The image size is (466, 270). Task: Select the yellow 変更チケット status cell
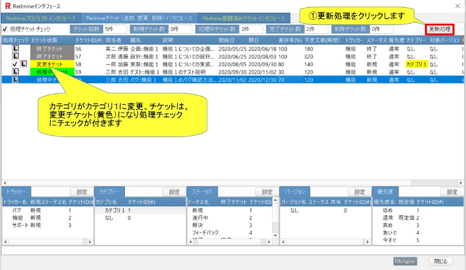pos(52,64)
